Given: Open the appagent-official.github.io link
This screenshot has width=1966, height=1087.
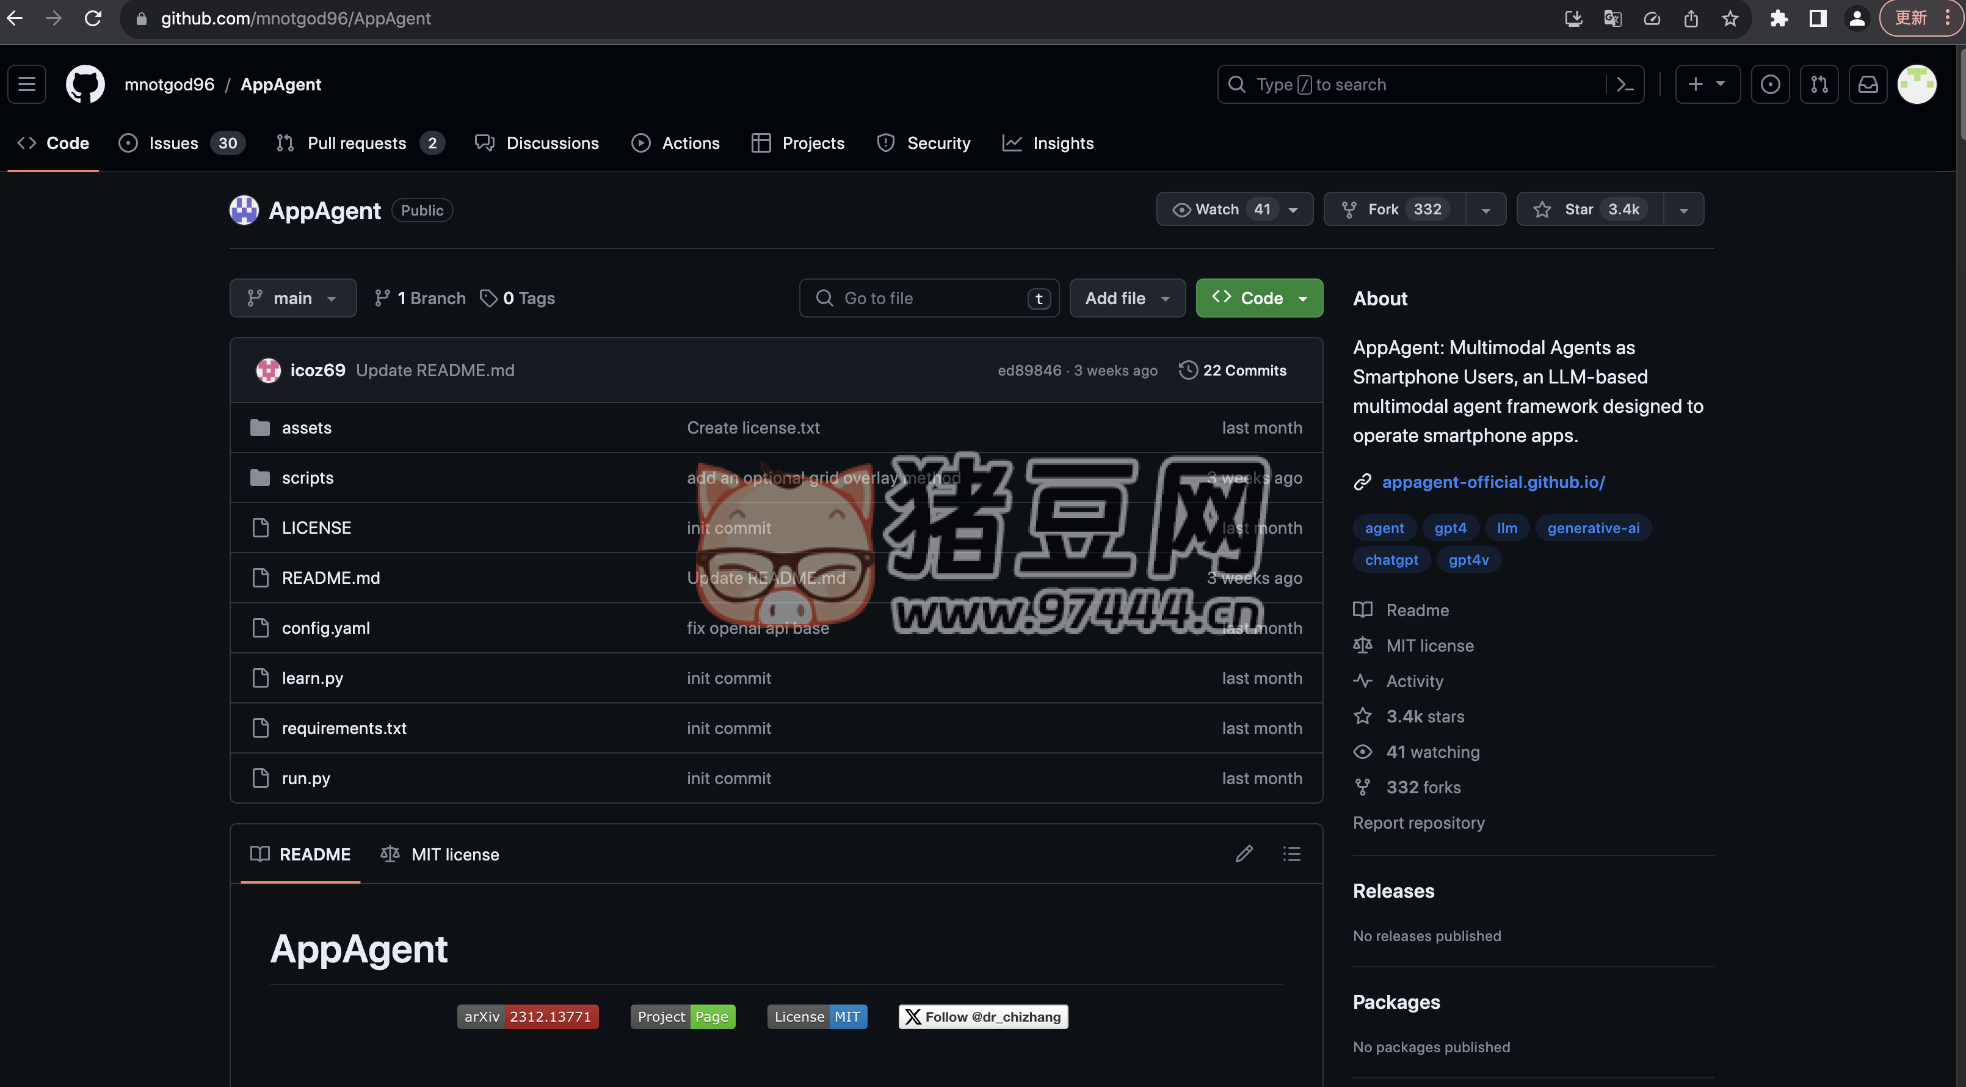Looking at the screenshot, I should 1493,482.
